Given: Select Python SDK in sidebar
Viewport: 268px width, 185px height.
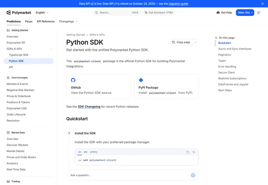Looking at the screenshot, I should point(28,61).
